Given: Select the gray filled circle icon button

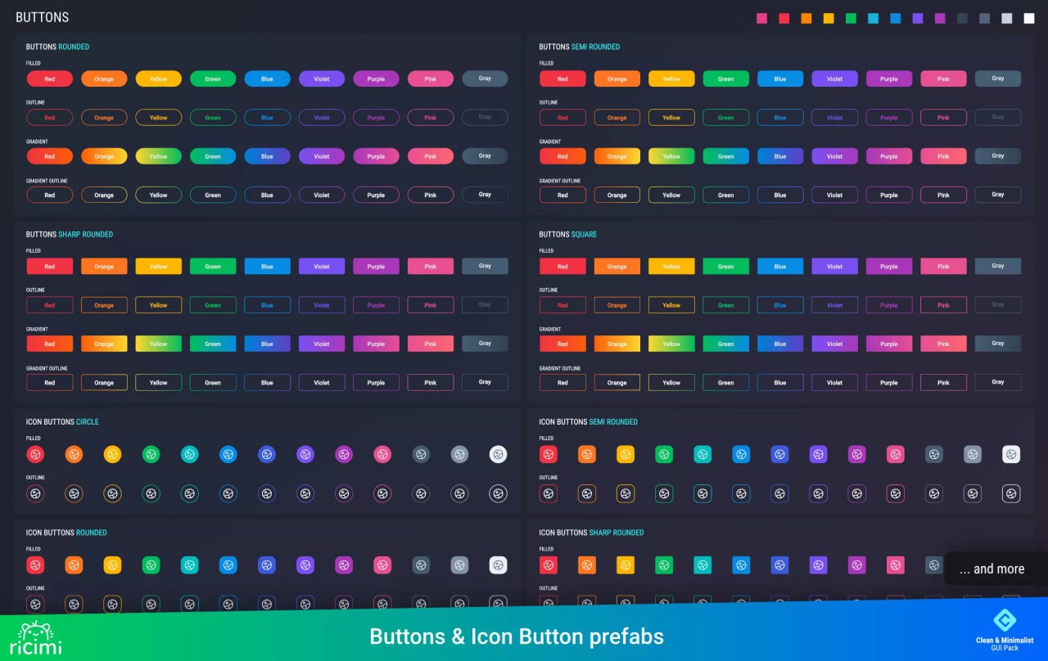Looking at the screenshot, I should point(459,454).
